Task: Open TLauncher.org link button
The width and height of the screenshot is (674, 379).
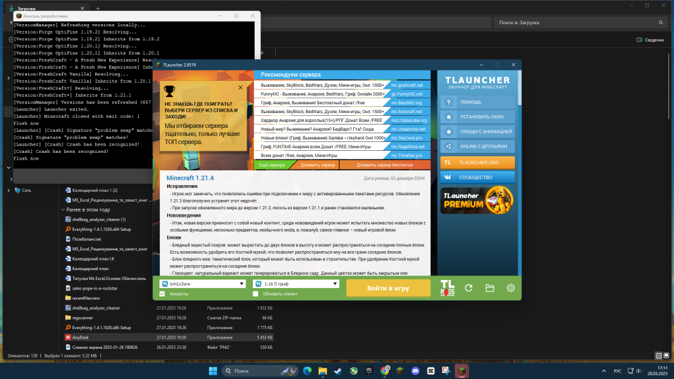Action: click(x=477, y=163)
